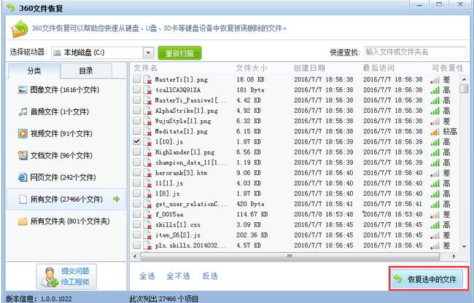Uncheck the 1[10].js checkbox
Viewport: 474px width, 303px height.
click(136, 141)
